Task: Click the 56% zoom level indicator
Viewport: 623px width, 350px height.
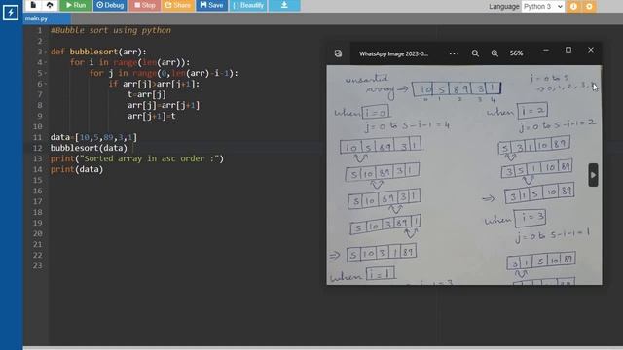Action: click(x=516, y=53)
